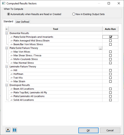Collapse the Enveloped Results group
The height and width of the screenshot is (135, 124).
pos(7,85)
